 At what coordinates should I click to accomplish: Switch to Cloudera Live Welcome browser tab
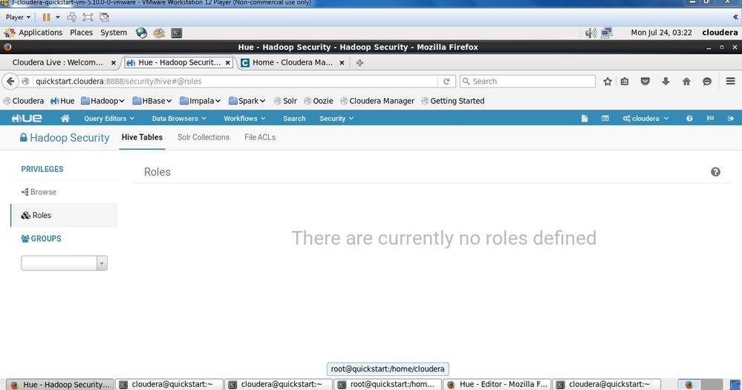pyautogui.click(x=58, y=62)
